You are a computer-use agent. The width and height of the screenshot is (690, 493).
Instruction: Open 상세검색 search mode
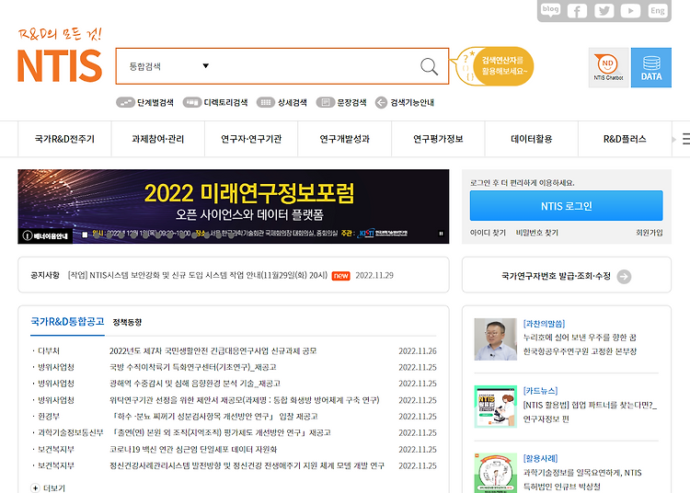(282, 102)
